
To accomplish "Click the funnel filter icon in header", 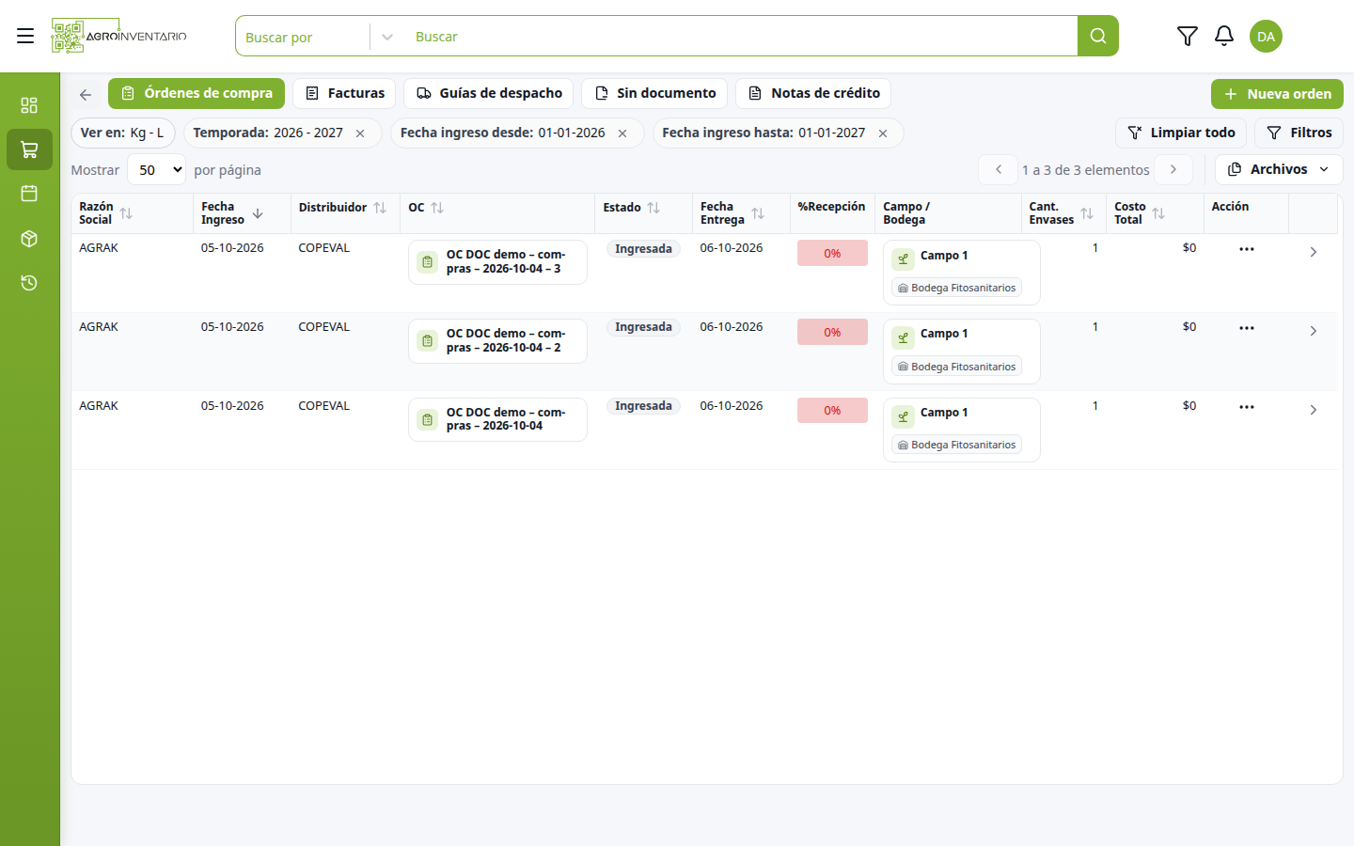I will (1187, 36).
